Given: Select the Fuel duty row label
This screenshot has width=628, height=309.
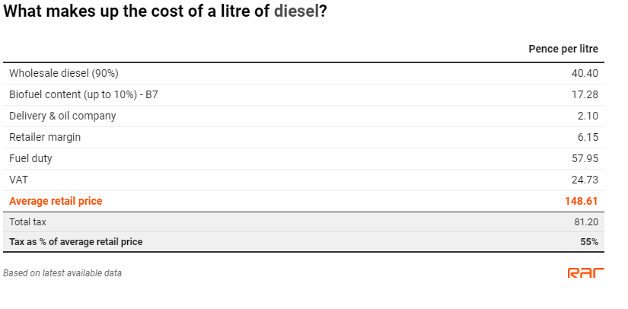Looking at the screenshot, I should pos(30,158).
